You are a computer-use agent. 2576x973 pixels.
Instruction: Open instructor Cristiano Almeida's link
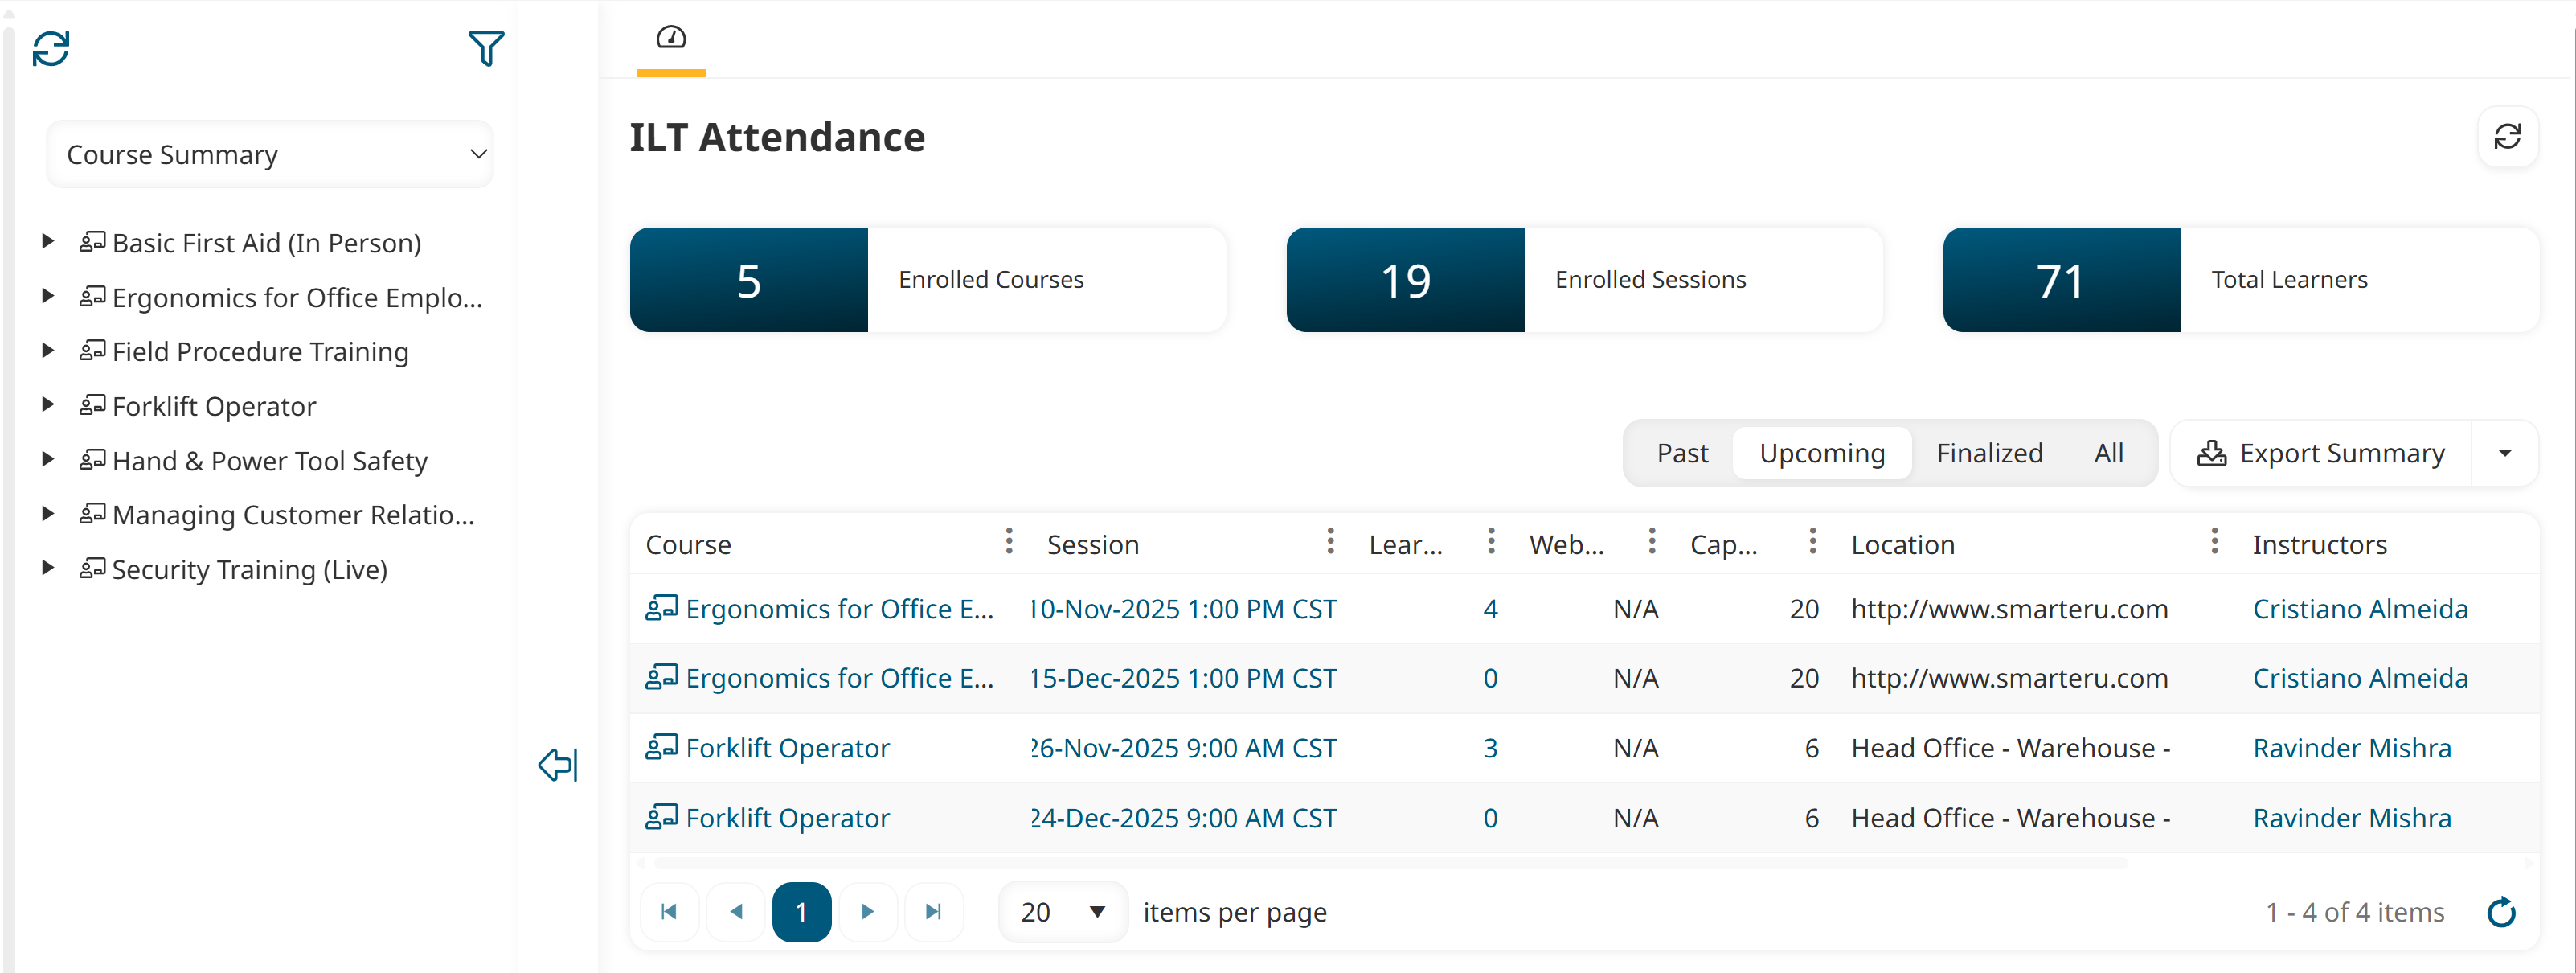click(x=2360, y=608)
